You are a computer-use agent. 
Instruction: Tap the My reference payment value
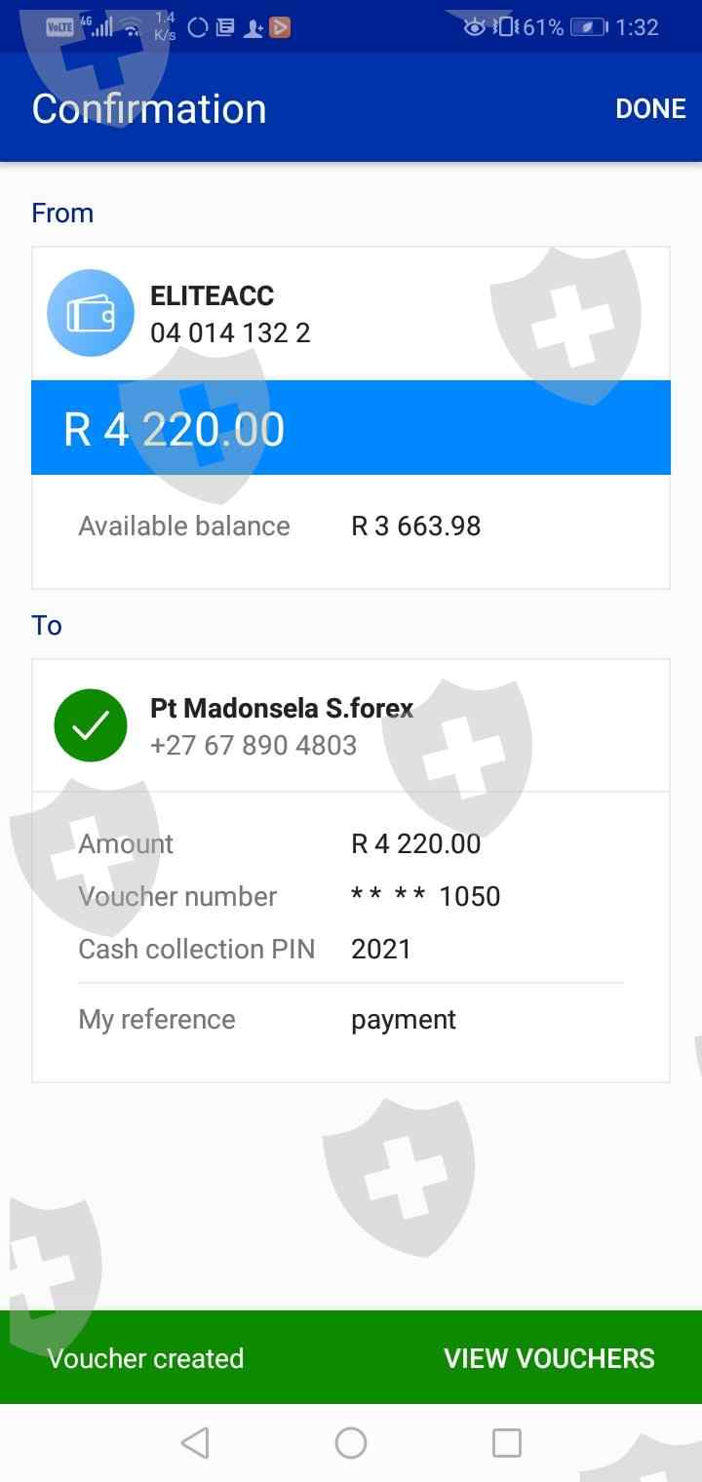pos(404,1019)
